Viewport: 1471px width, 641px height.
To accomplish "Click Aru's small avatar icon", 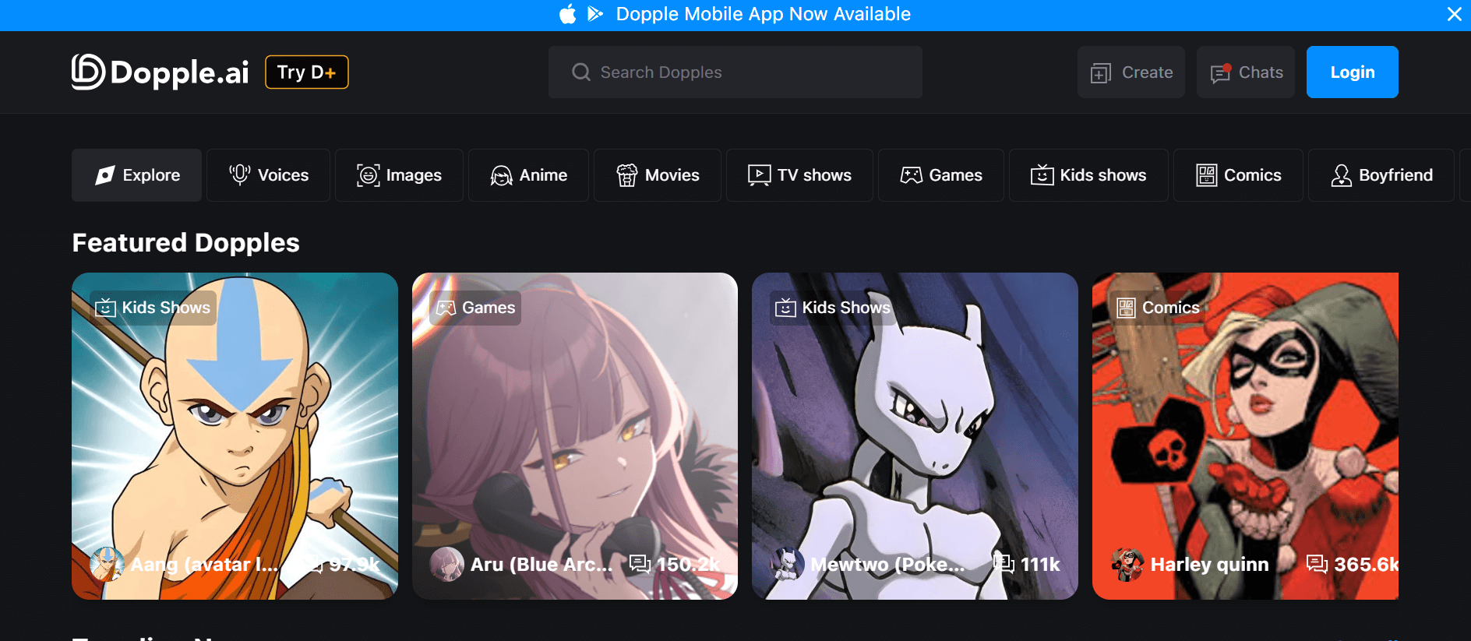I will point(447,564).
